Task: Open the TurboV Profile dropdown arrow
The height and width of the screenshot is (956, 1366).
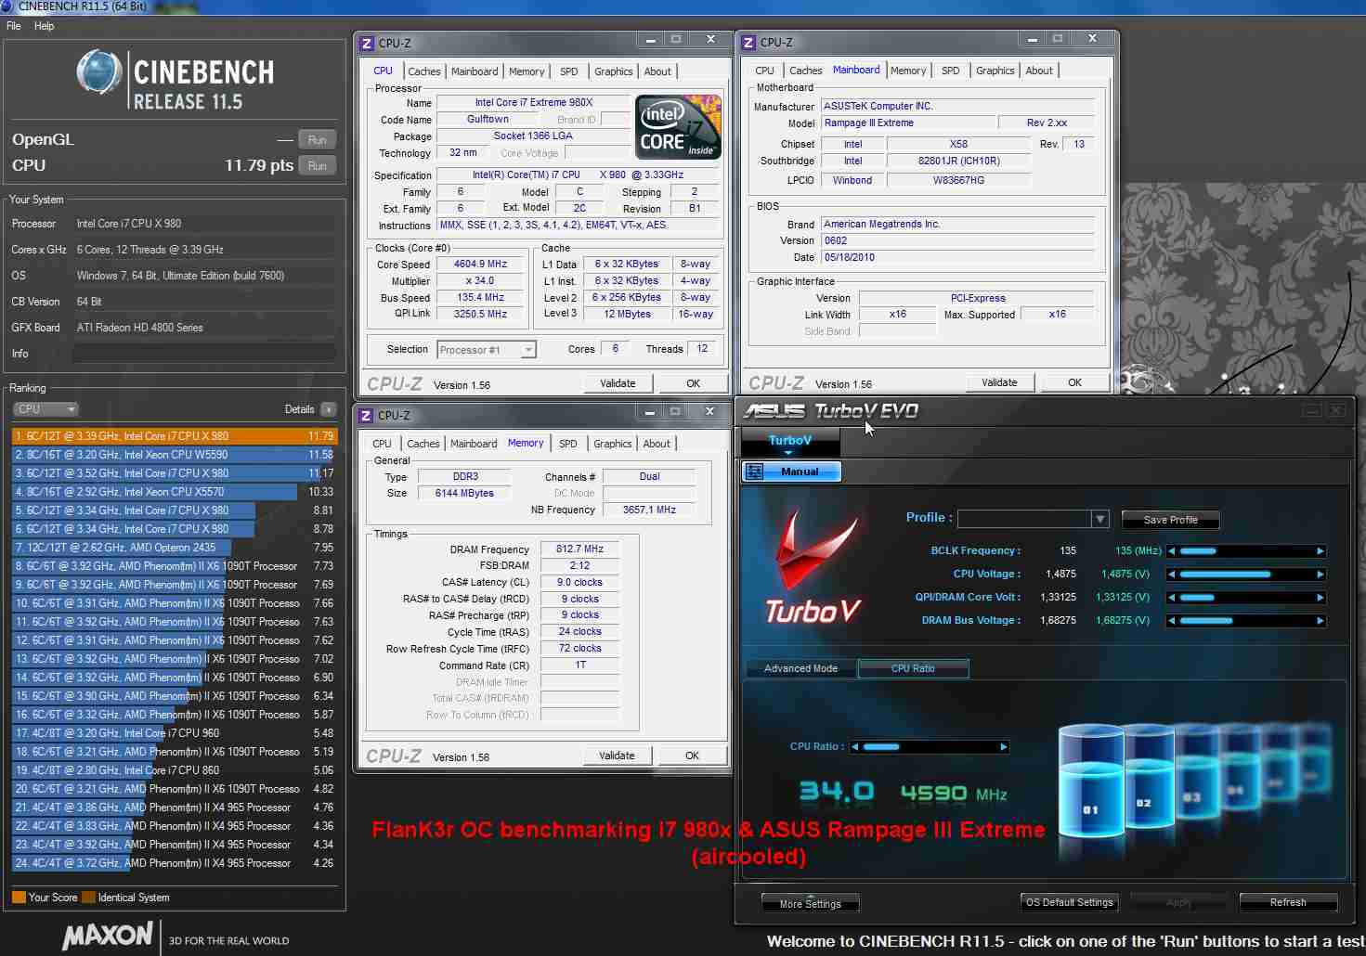Action: 1100,519
